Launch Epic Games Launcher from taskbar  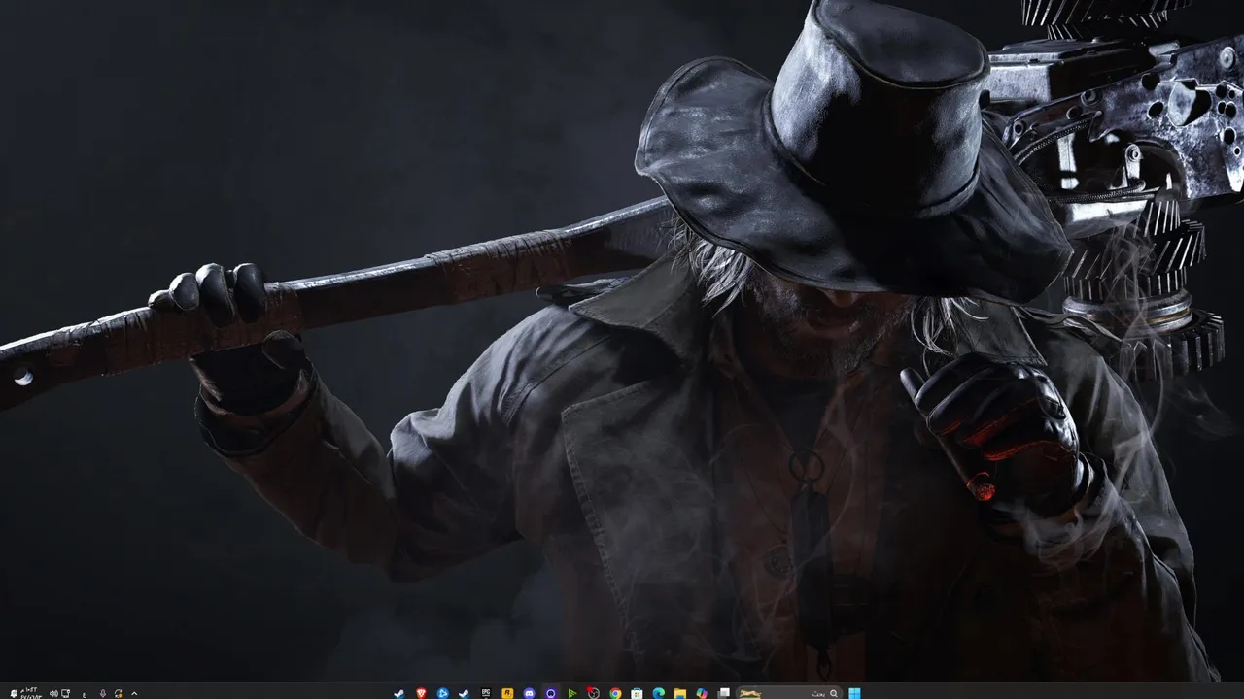pyautogui.click(x=486, y=693)
